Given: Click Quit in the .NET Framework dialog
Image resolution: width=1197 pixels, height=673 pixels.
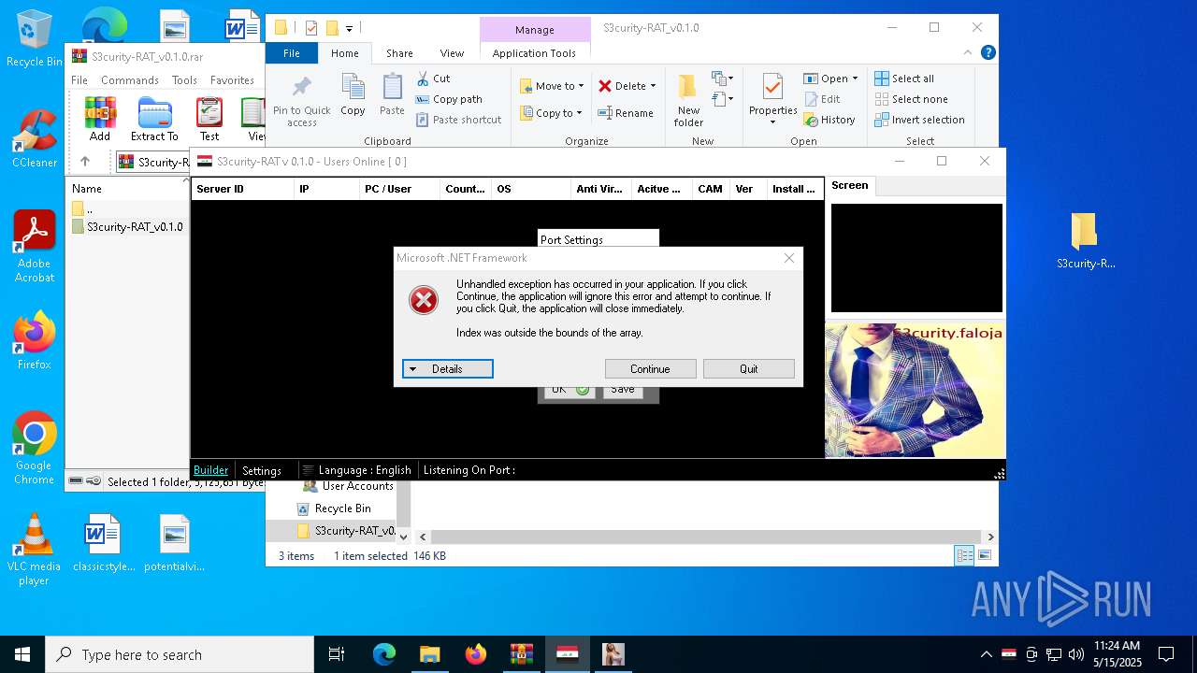Looking at the screenshot, I should (749, 369).
